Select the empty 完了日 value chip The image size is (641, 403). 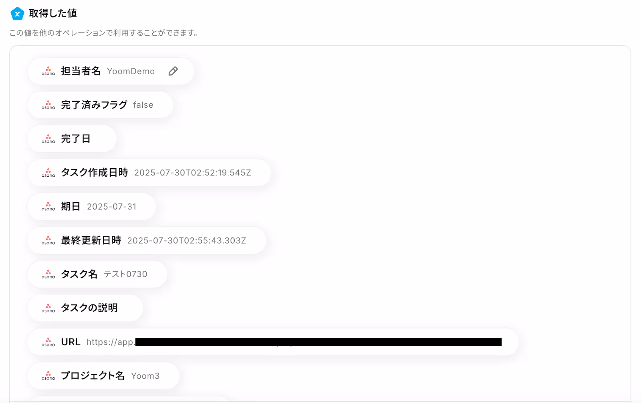point(72,139)
